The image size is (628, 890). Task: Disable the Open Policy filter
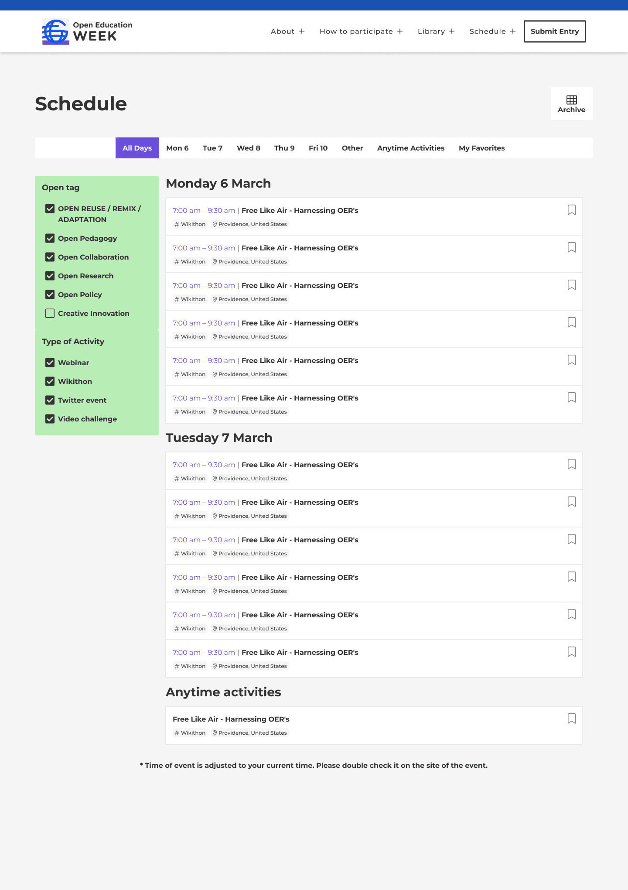pos(50,294)
